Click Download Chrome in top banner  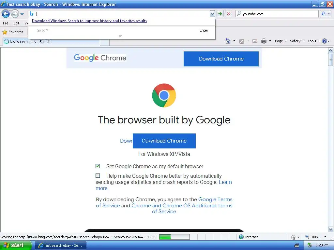coord(221,59)
